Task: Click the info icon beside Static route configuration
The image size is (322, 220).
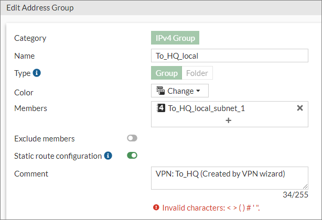Action: pos(108,156)
